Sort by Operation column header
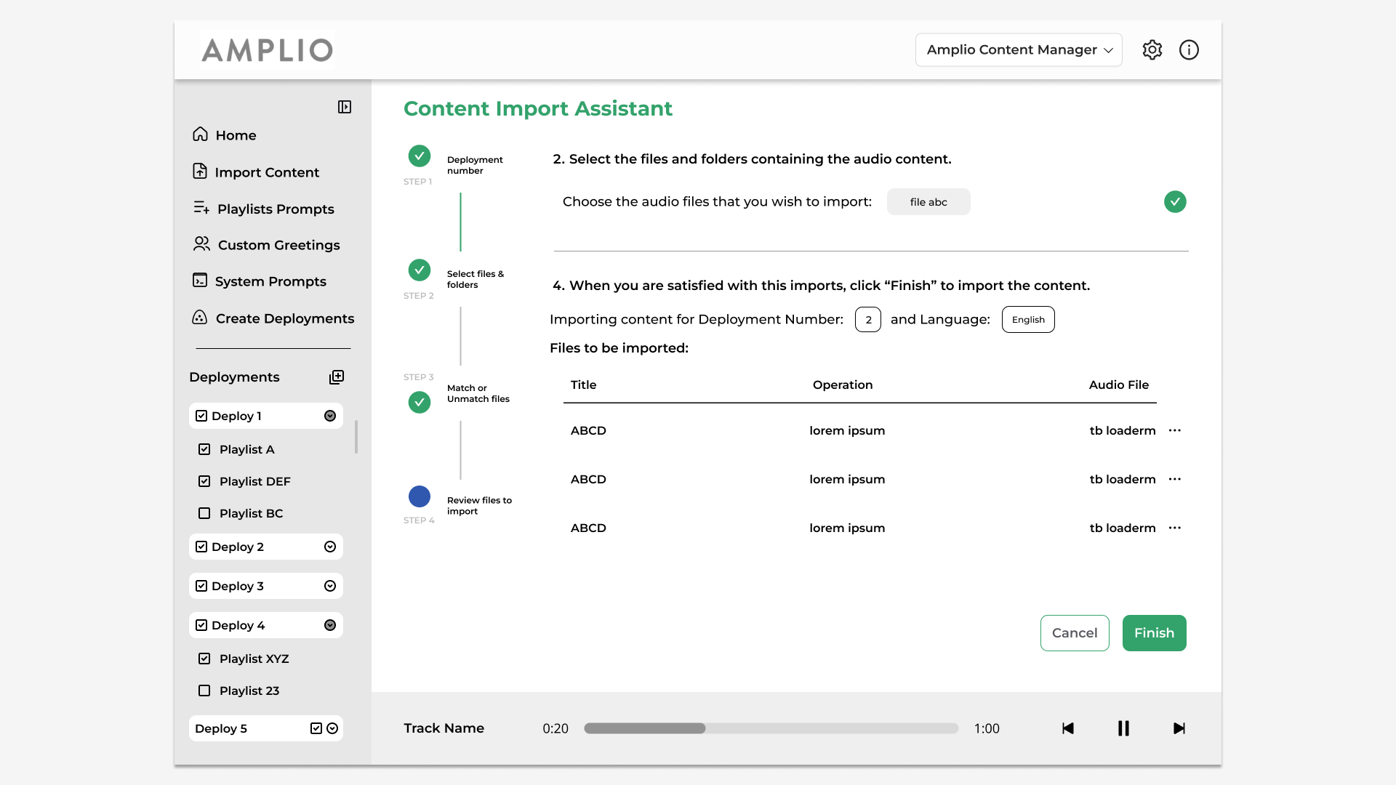Screen dimensions: 1396x785 point(843,385)
